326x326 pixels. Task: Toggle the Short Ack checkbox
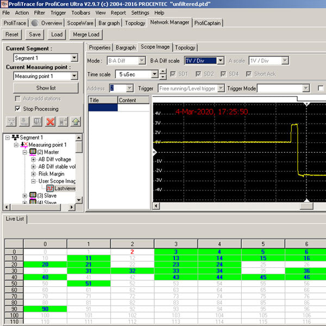[x=249, y=74]
